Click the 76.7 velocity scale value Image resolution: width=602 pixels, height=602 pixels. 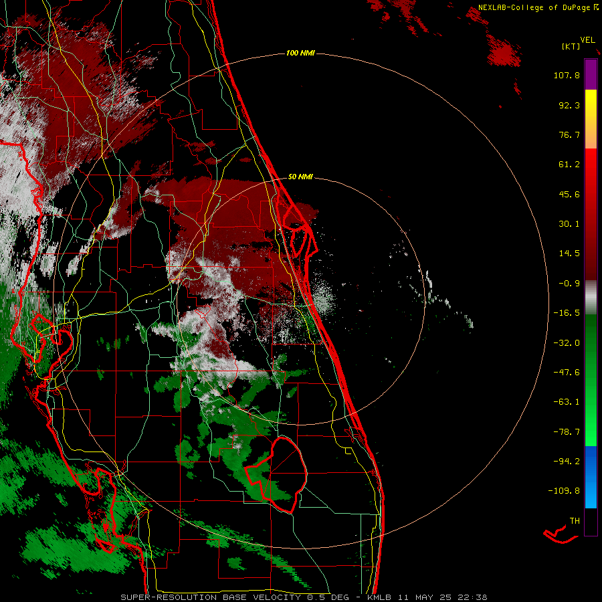569,134
